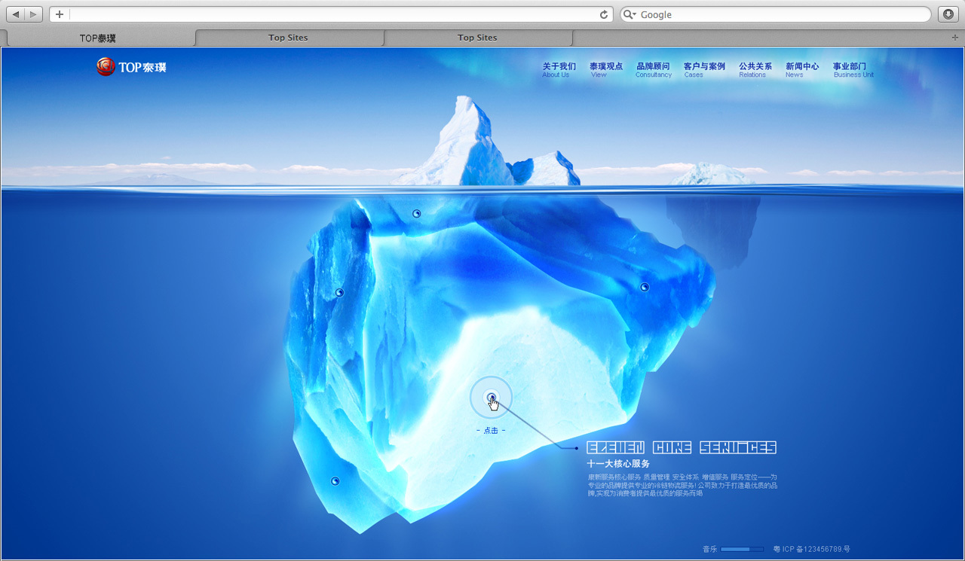Select the TOP泰璞 browser tab

[x=98, y=37]
